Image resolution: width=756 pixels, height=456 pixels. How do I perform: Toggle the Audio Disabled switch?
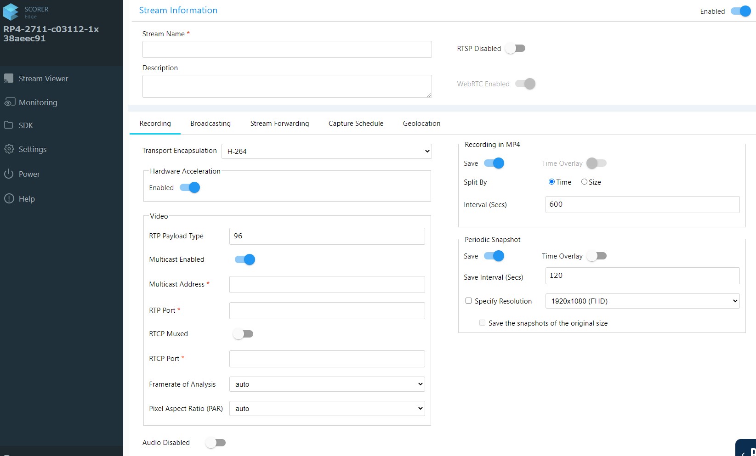tap(216, 443)
